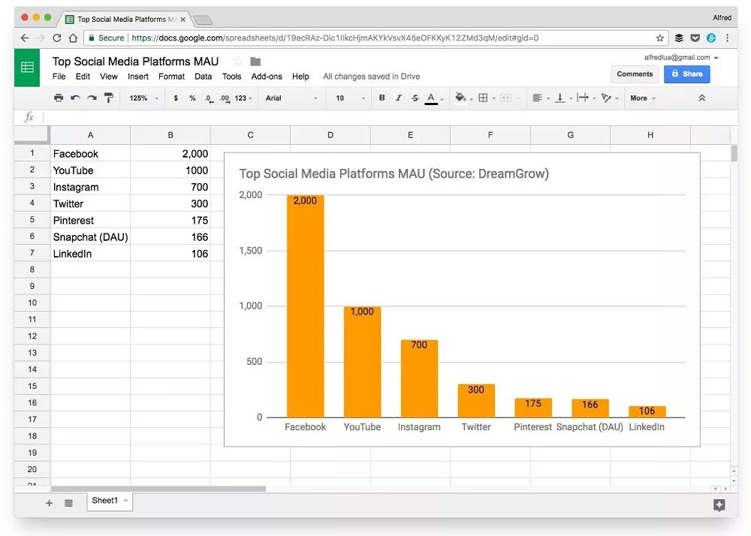Toggle strikethrough formatting
This screenshot has height=536, width=751.
pyautogui.click(x=415, y=98)
